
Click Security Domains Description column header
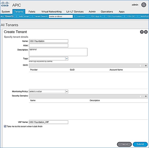click(95, 100)
